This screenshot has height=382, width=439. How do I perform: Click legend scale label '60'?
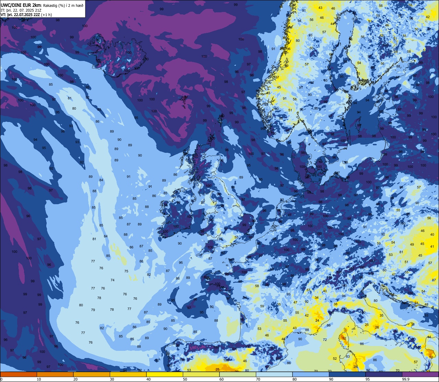coord(222,379)
